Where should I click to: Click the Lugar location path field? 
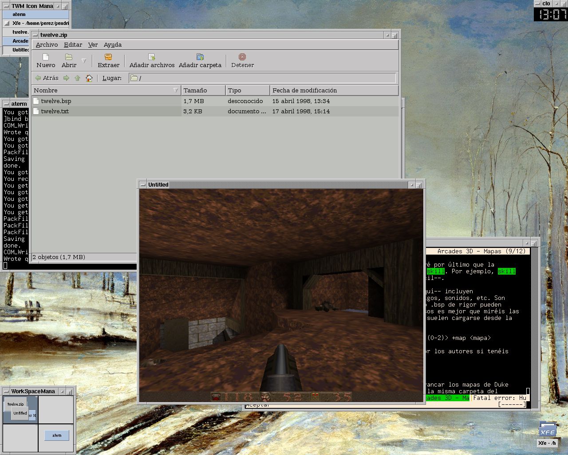262,78
